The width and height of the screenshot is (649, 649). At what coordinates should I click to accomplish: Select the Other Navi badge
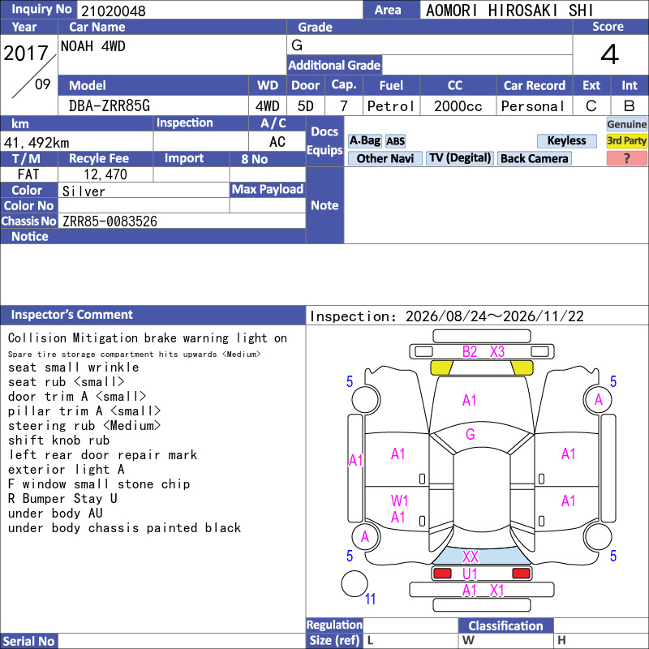click(385, 158)
